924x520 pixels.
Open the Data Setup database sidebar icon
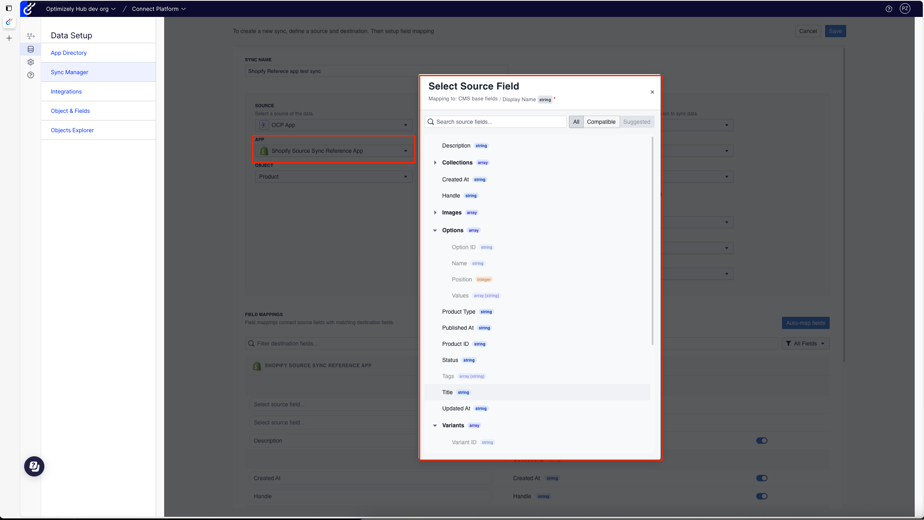[31, 49]
